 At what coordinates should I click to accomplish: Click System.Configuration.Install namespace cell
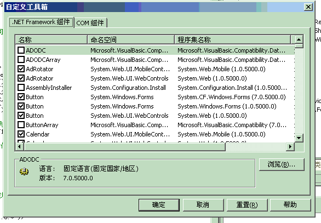click(128, 88)
